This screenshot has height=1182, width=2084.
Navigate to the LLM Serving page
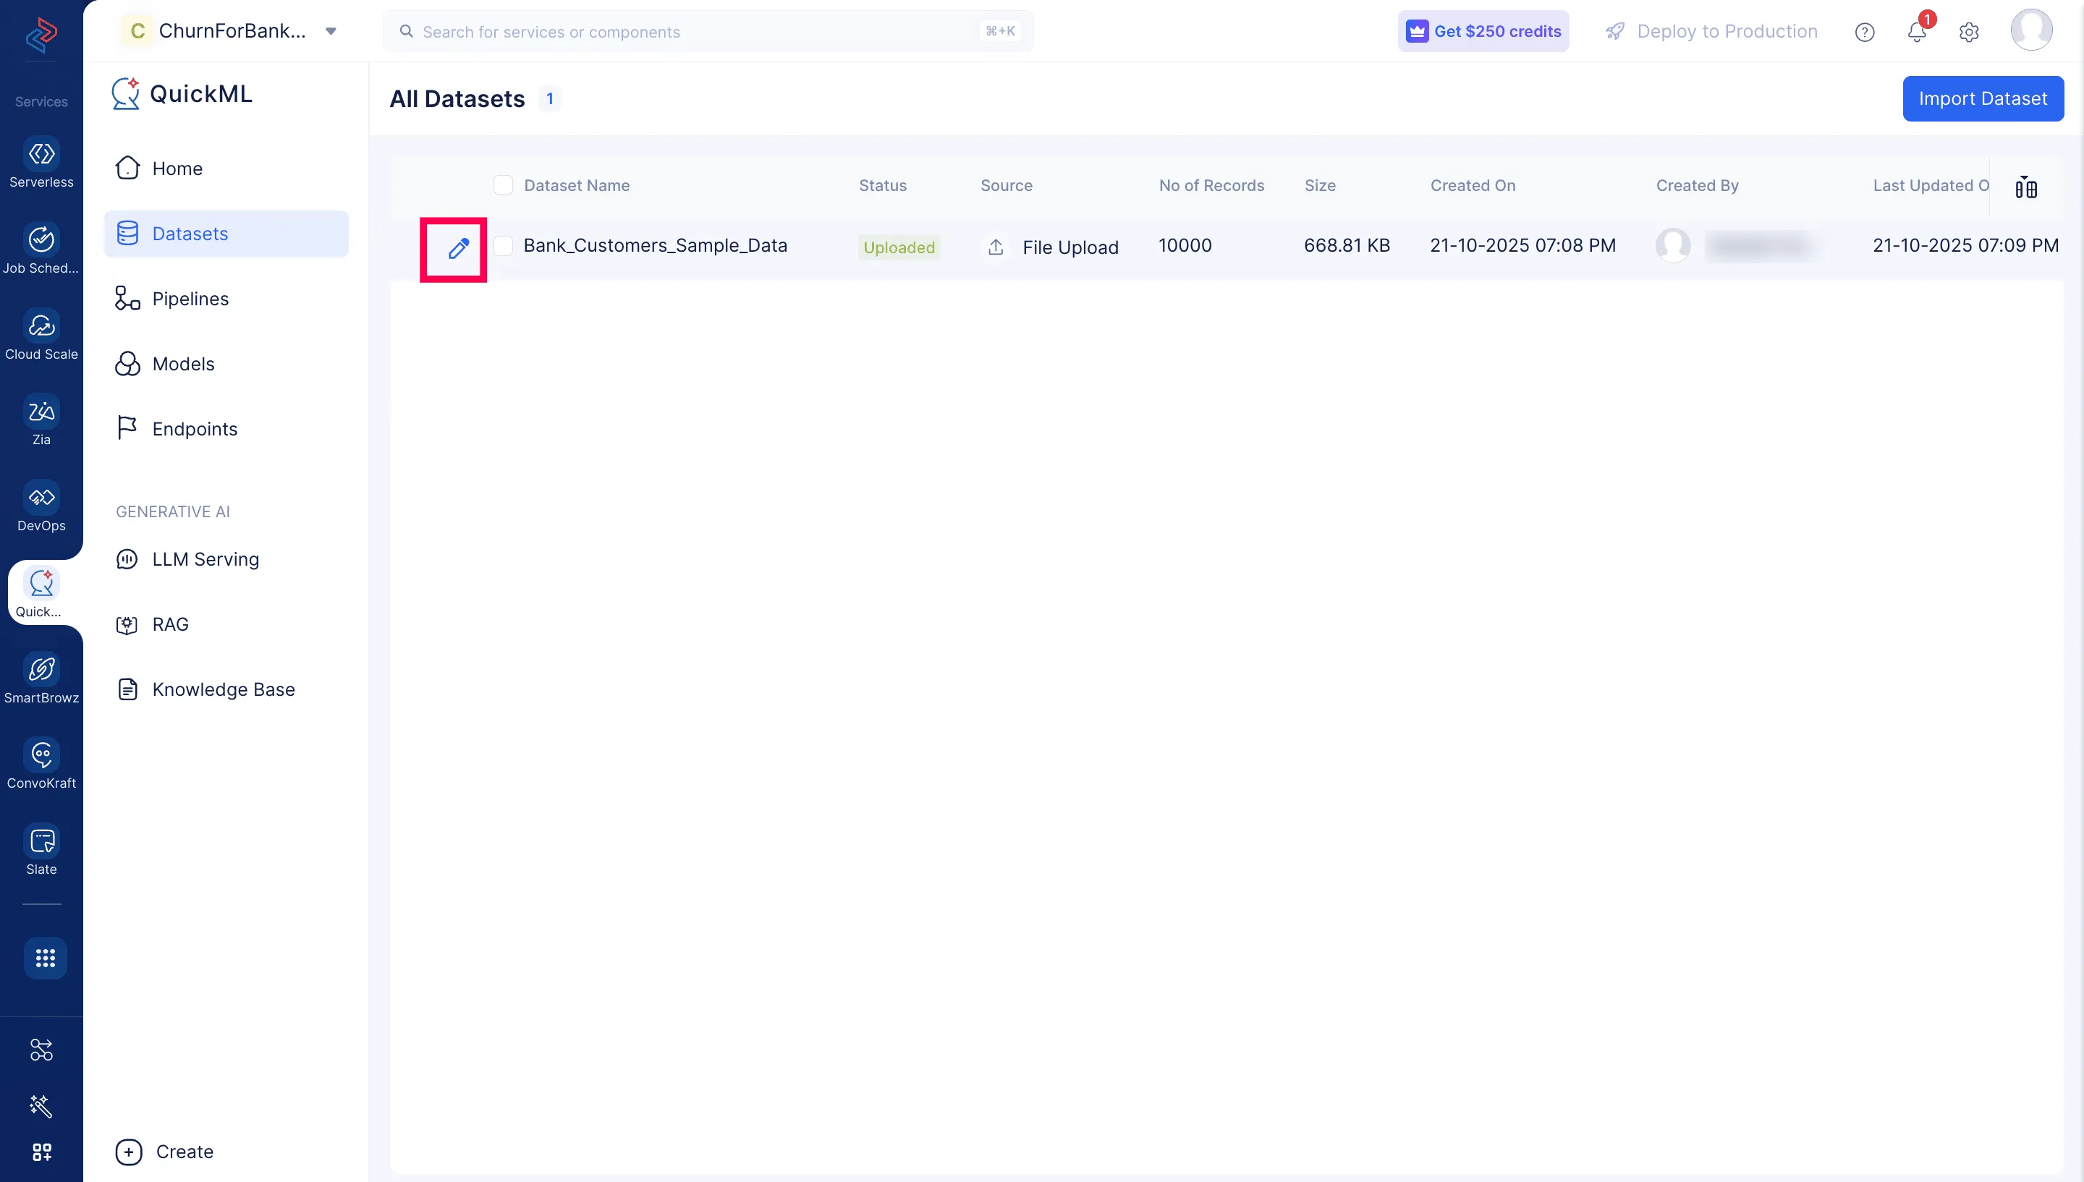tap(206, 559)
